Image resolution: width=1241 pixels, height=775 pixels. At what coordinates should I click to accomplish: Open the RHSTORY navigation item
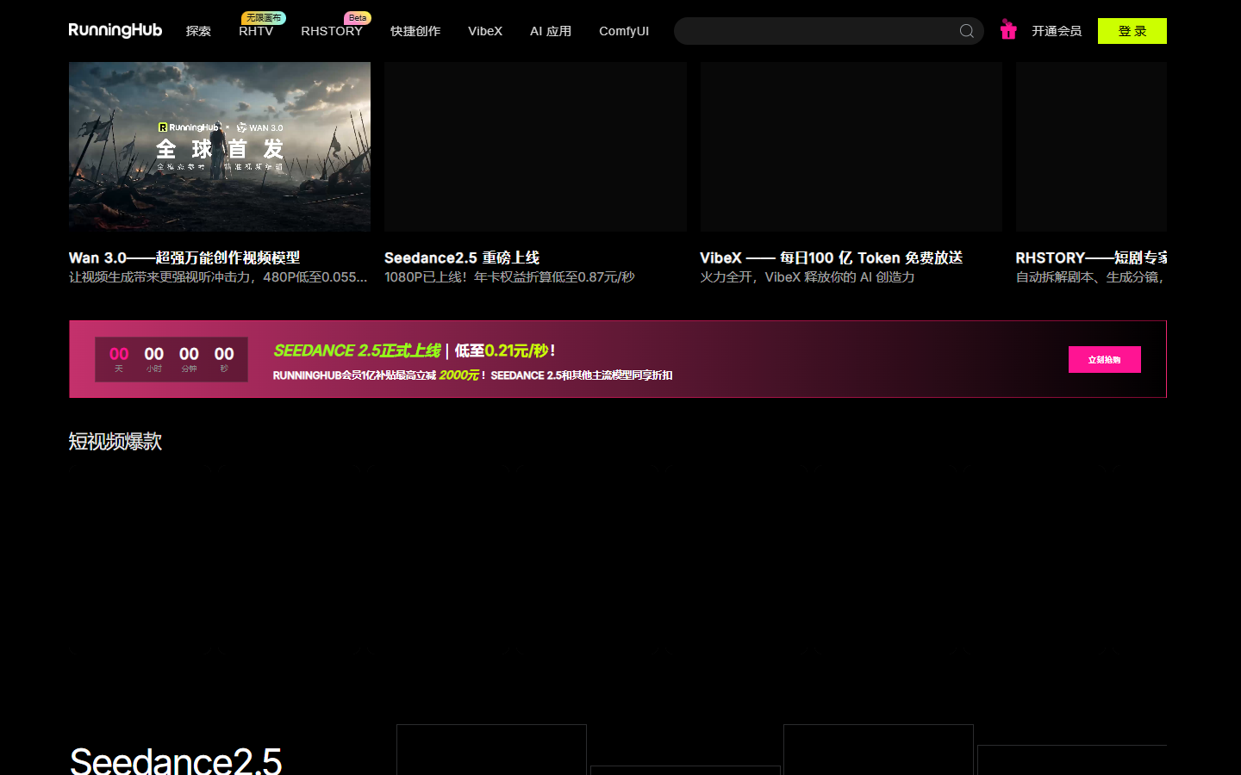coord(332,31)
